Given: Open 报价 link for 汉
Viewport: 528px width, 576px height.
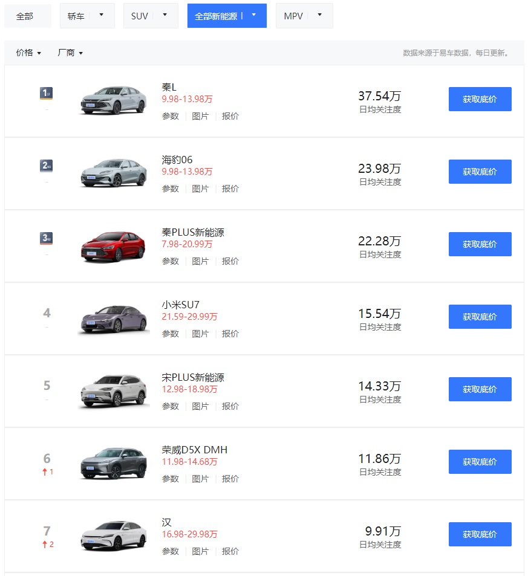Looking at the screenshot, I should pos(230,551).
